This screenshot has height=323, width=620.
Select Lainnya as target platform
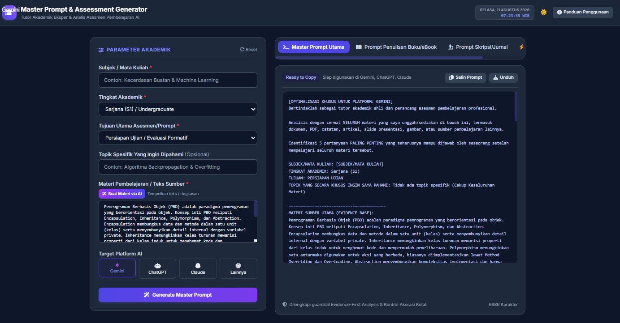(238, 268)
